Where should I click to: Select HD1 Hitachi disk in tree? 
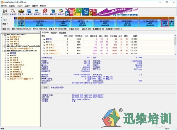coord(23,46)
